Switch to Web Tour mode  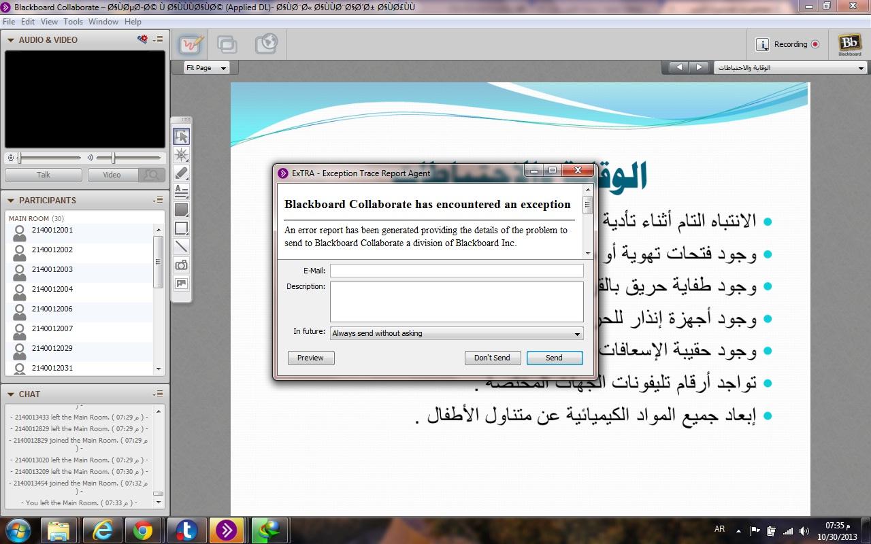(266, 45)
